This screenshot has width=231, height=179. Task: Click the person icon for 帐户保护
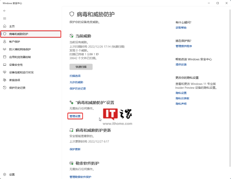5,42
